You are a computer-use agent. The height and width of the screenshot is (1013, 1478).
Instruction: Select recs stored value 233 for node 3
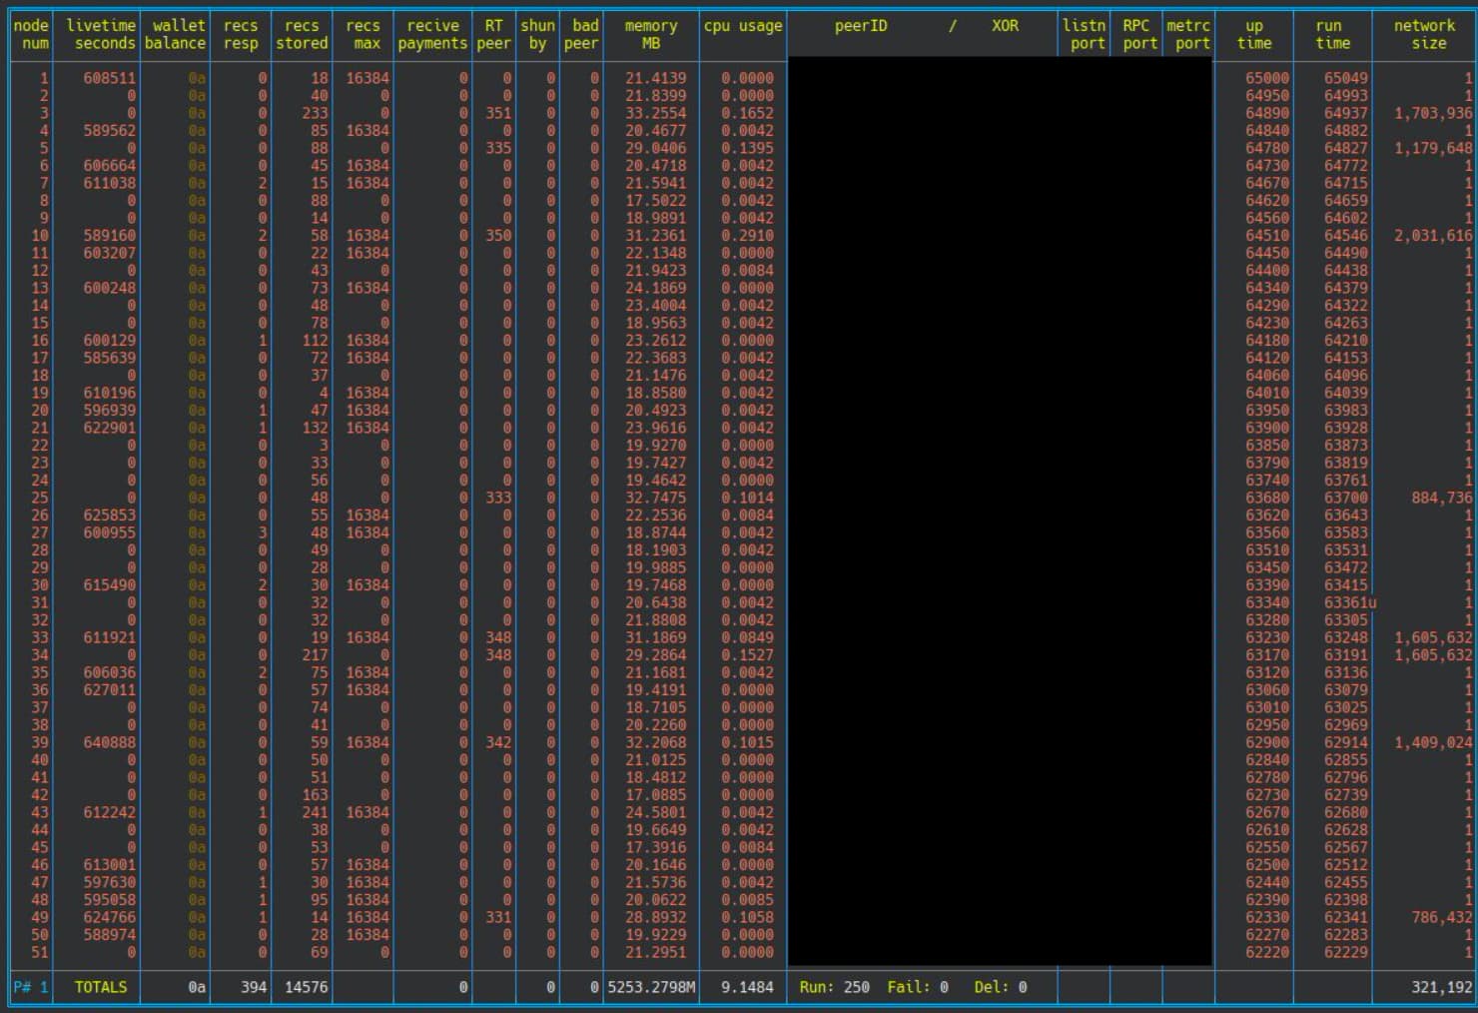(315, 113)
